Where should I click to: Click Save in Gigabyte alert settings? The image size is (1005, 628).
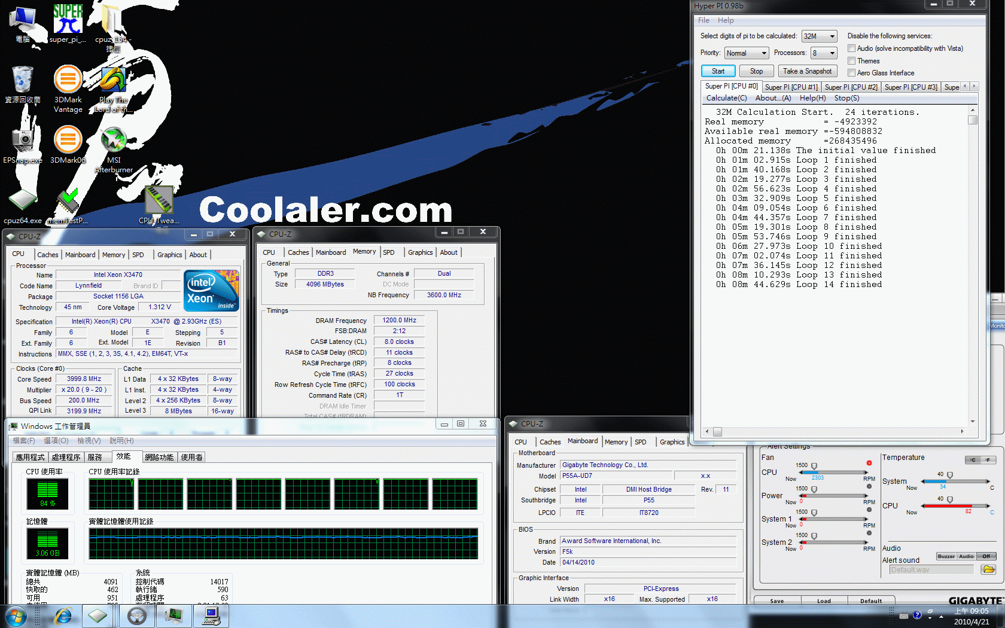point(776,600)
